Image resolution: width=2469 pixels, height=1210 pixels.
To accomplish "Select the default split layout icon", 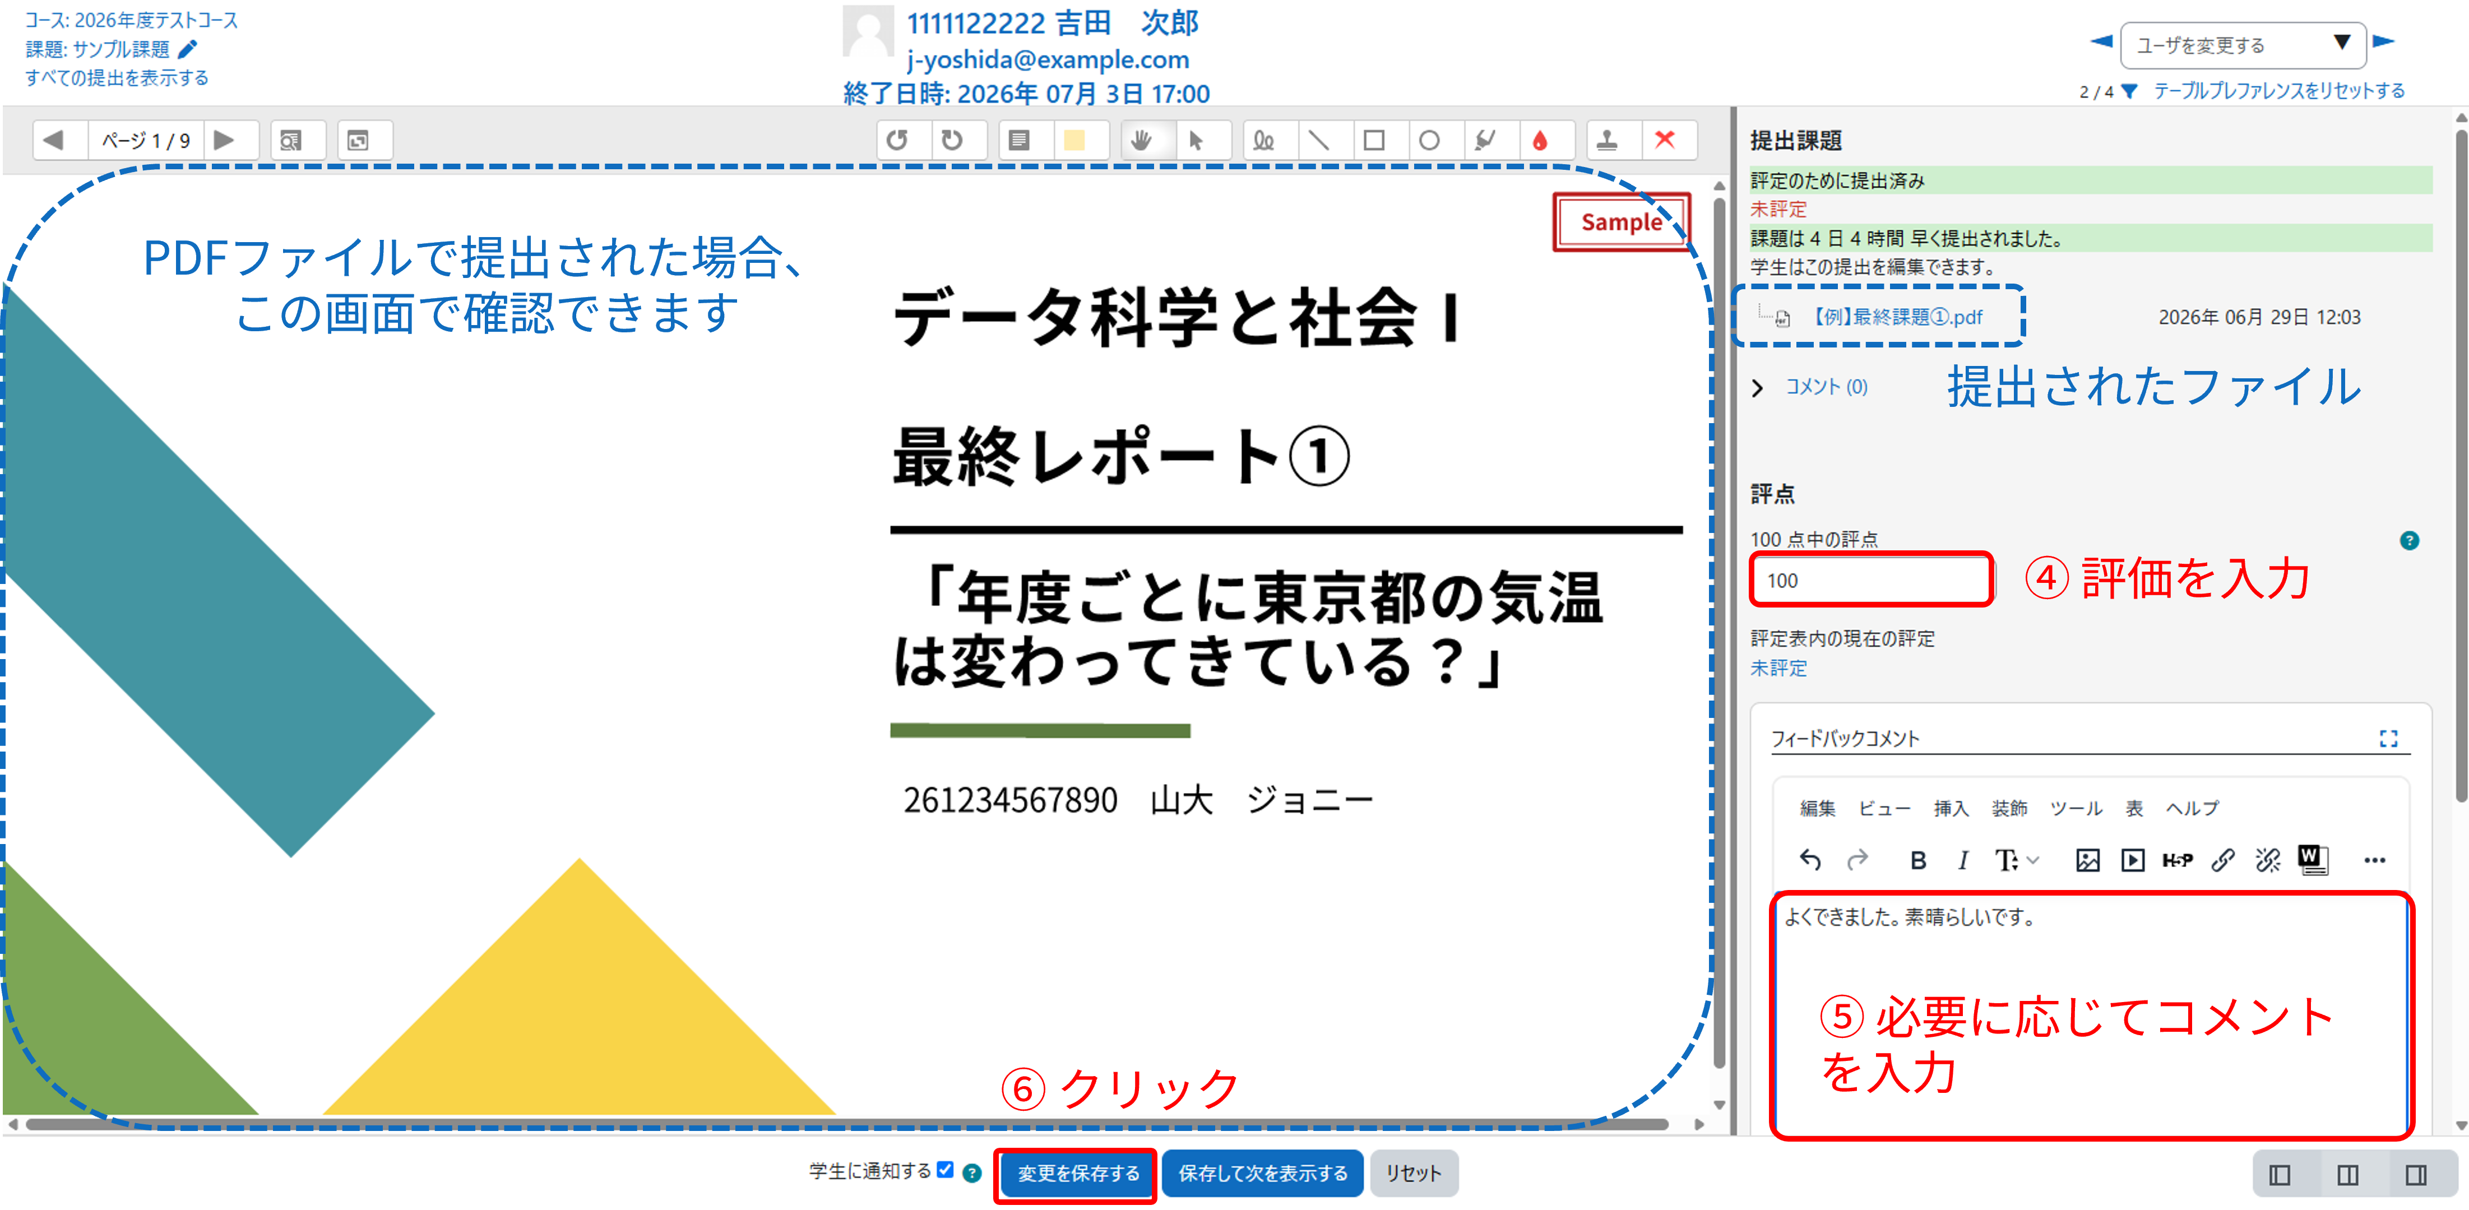I will pyautogui.click(x=2348, y=1175).
